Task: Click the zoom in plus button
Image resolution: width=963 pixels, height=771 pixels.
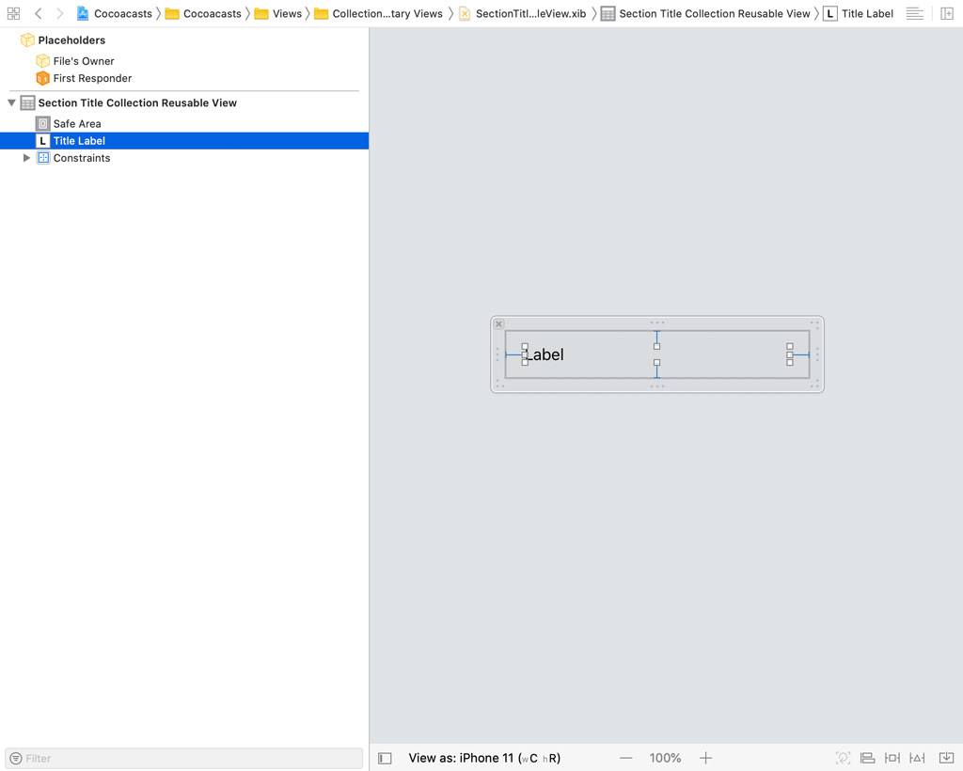Action: click(x=705, y=758)
